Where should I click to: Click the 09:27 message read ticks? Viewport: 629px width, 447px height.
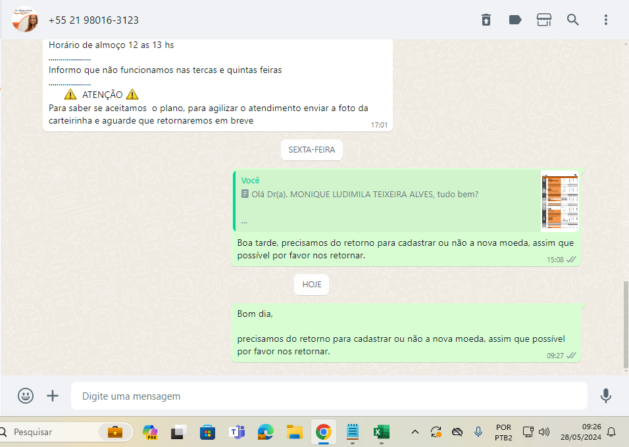pyautogui.click(x=571, y=355)
